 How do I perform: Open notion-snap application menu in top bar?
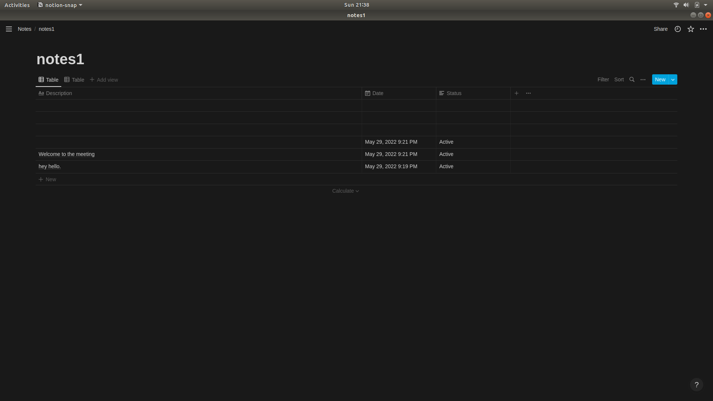60,5
